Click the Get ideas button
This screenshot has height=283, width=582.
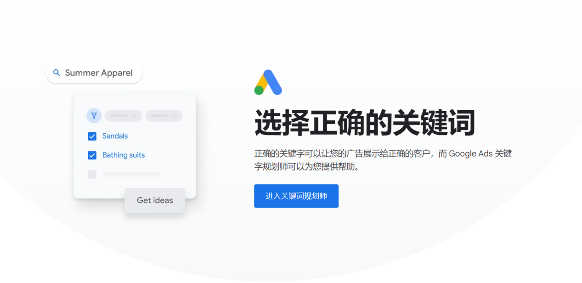155,200
